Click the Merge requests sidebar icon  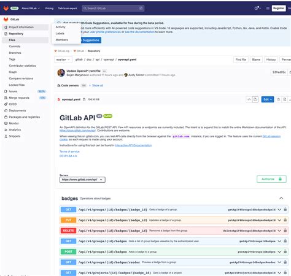tap(6, 98)
